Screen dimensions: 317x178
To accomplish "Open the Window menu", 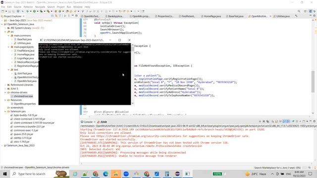I will 78,7.
